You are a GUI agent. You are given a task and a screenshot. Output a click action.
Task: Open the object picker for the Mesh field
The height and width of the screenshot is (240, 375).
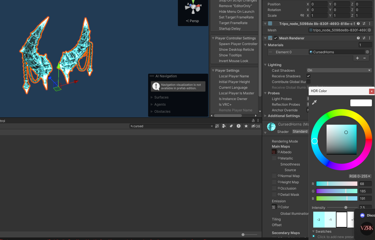pos(369,30)
